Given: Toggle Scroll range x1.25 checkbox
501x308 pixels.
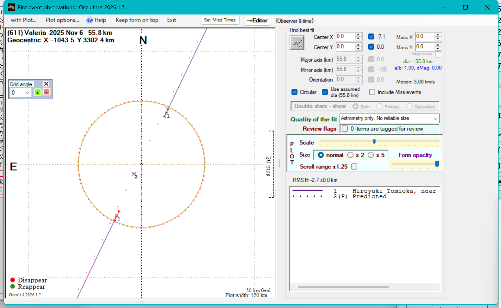Looking at the screenshot, I should click(354, 166).
